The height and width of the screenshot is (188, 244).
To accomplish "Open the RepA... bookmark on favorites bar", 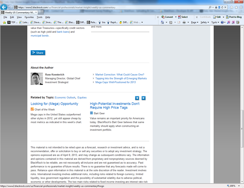I will (112, 22).
